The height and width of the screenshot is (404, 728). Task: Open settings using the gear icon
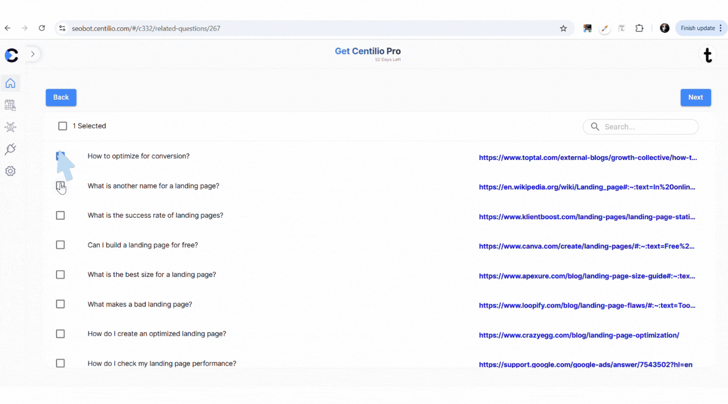coord(10,171)
